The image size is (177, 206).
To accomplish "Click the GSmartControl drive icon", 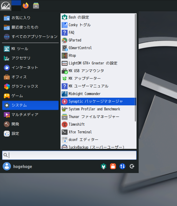I will pyautogui.click(x=65, y=48).
